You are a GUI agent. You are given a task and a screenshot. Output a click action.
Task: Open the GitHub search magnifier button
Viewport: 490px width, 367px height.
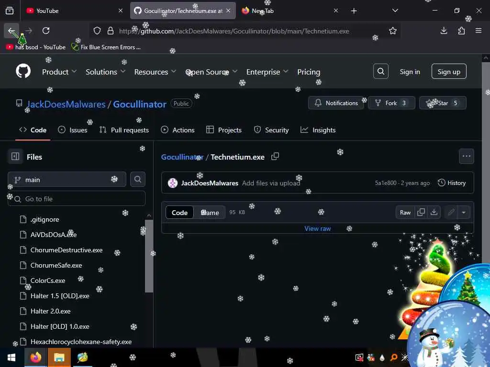point(380,72)
